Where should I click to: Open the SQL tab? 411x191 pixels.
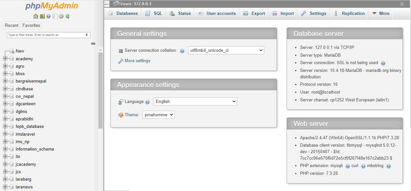click(x=154, y=13)
